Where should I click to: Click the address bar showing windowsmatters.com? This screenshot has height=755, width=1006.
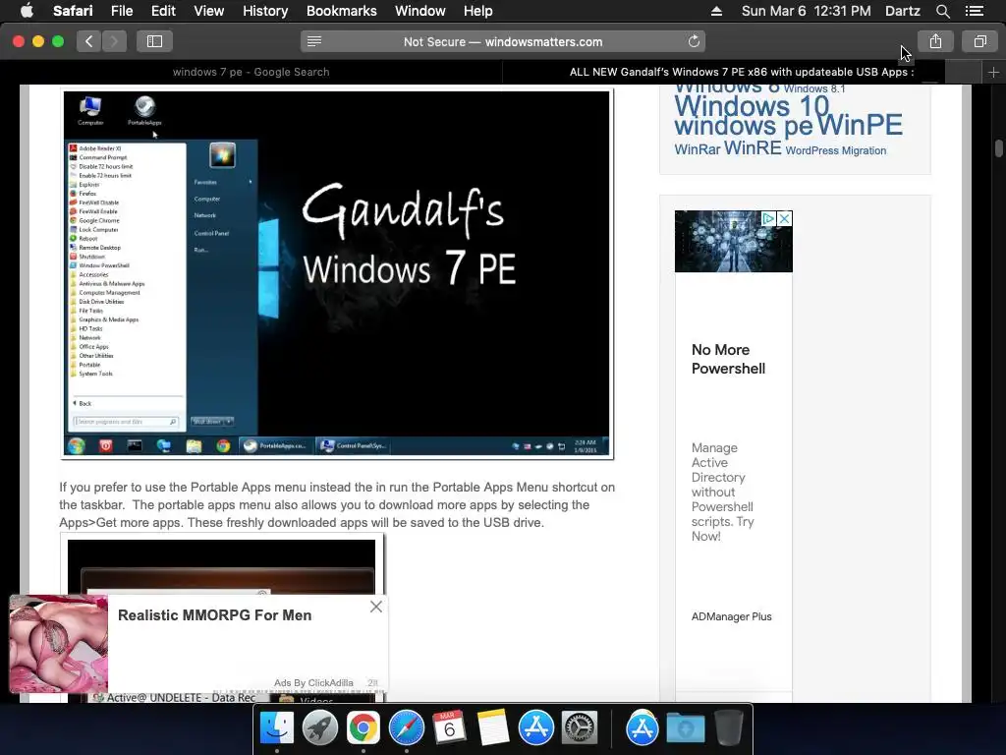tap(503, 41)
